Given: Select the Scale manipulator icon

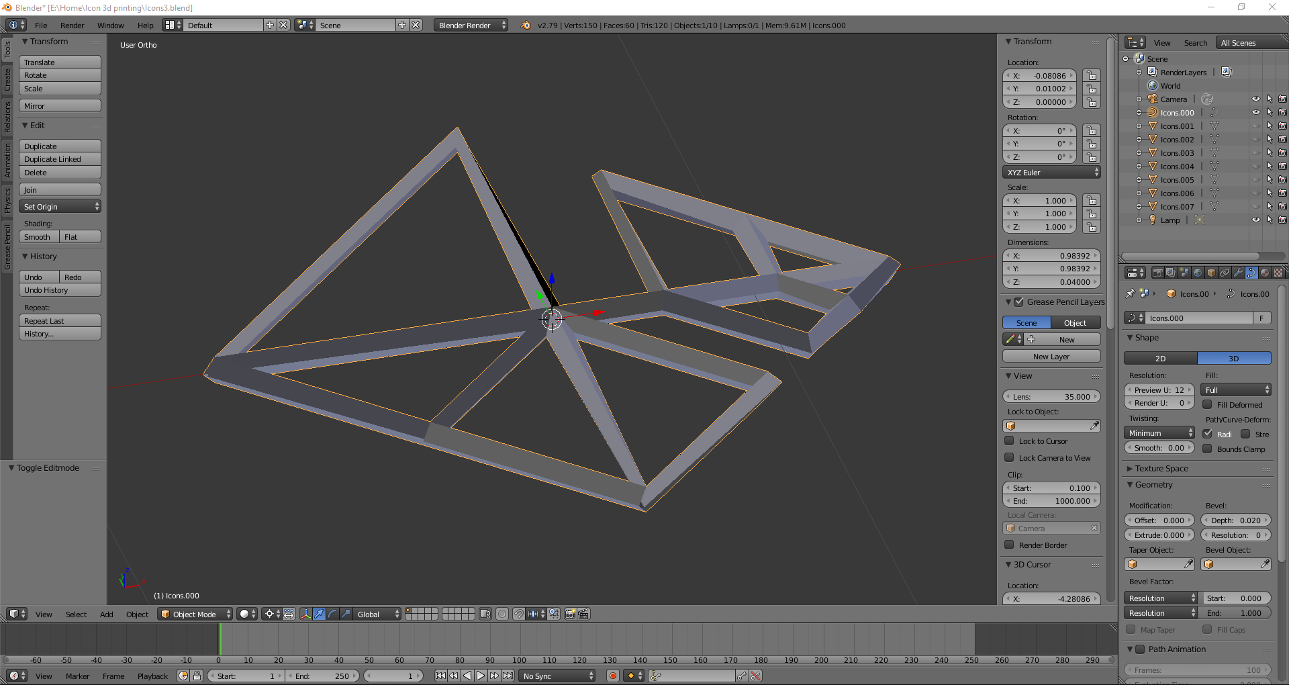Looking at the screenshot, I should coord(346,614).
